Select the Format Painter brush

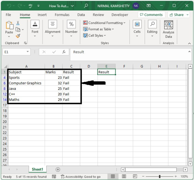point(18,36)
